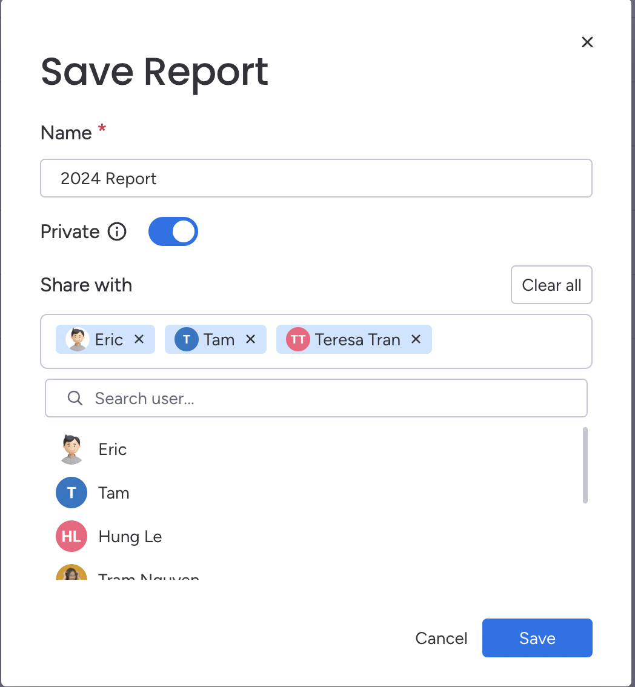This screenshot has width=635, height=687.
Task: Click the TT avatar in Teresa Tran chip
Action: pos(298,339)
